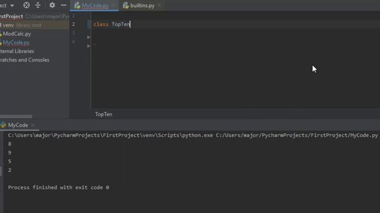Click output value 5 in console
Viewport: 380px width, 213px height.
tap(9, 162)
